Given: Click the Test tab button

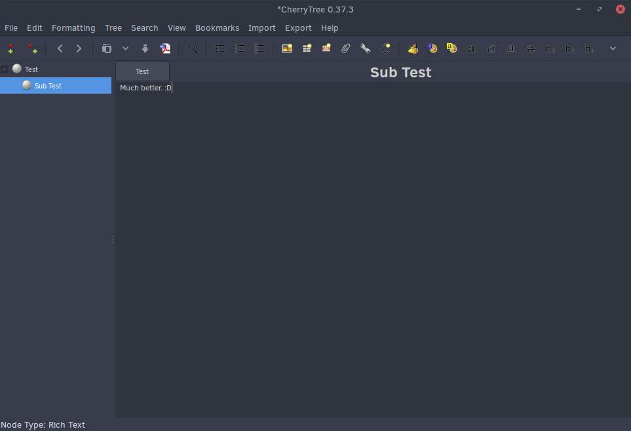Looking at the screenshot, I should pos(142,71).
